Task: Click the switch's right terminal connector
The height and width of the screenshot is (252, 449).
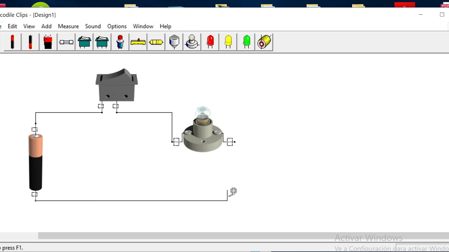Action: (115, 106)
